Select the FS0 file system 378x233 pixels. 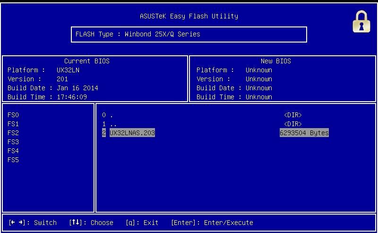tap(13, 115)
